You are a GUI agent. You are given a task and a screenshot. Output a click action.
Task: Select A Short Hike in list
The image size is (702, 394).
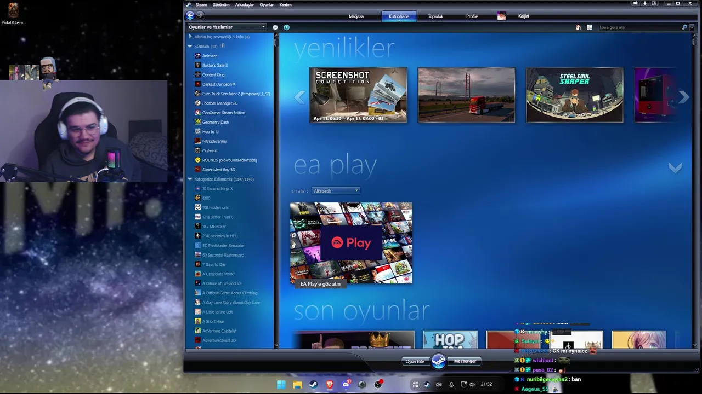(213, 321)
